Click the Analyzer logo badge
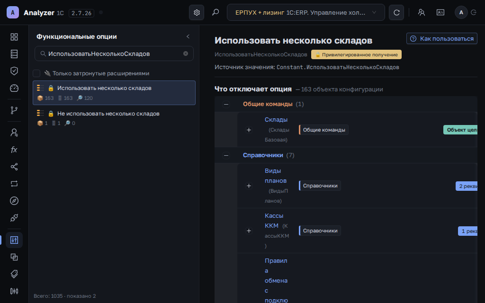Screen dimensions: 485x303 (x=13, y=12)
